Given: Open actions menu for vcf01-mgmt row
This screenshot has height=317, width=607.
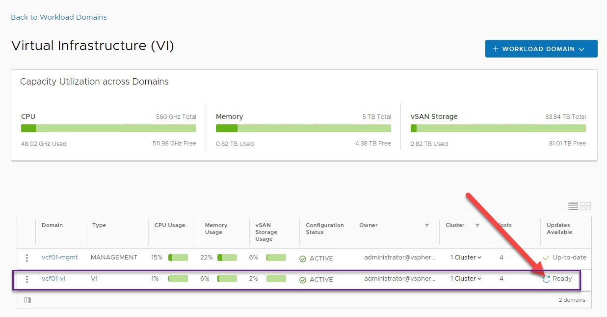Looking at the screenshot, I should tap(27, 258).
